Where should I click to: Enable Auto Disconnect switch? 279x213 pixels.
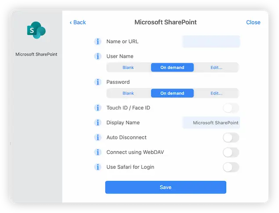[231, 137]
